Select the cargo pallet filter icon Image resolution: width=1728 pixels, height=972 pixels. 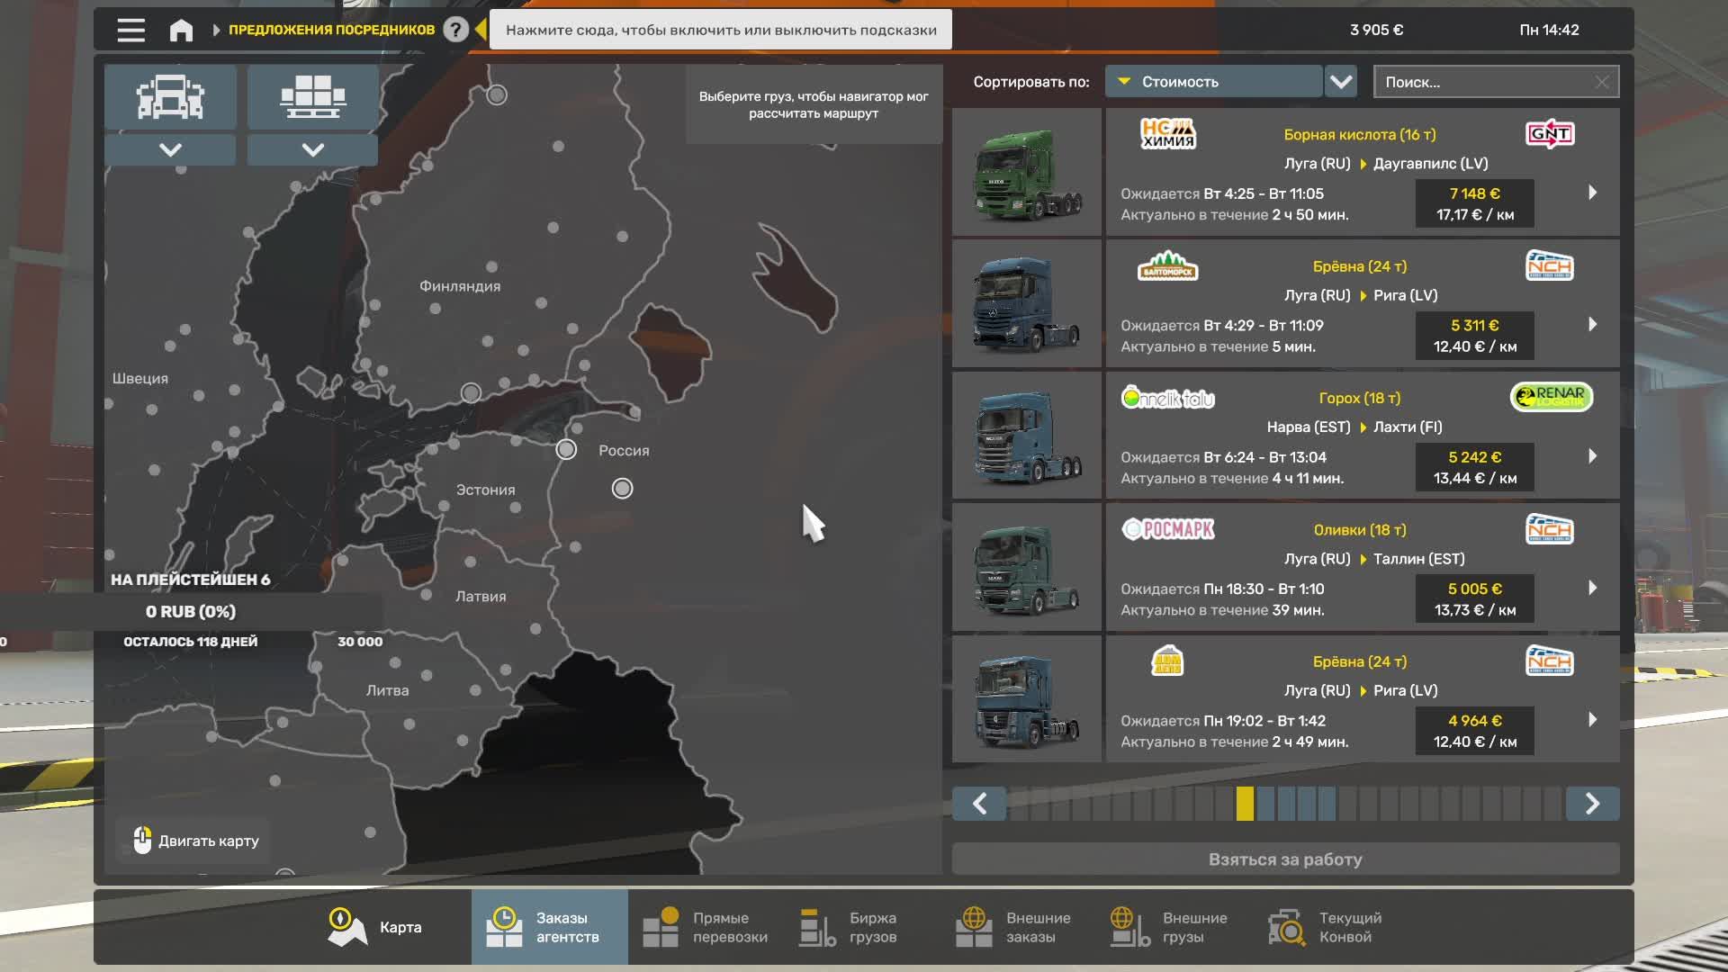312,96
